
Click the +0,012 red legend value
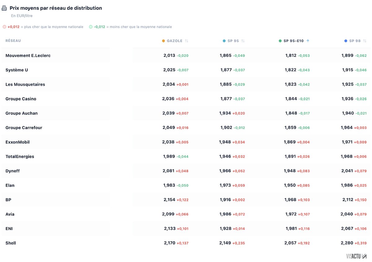click(x=13, y=27)
